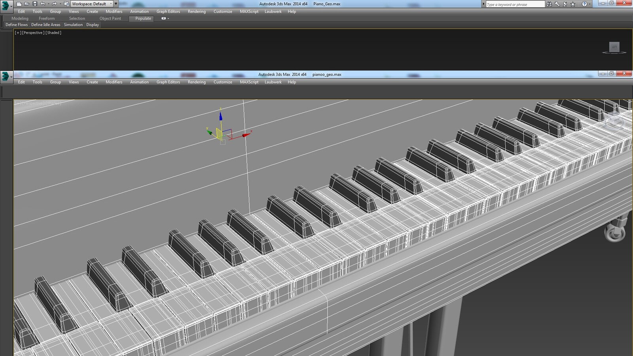
Task: Open Tools menu in Piano_Geo.max window
Action: 38,11
